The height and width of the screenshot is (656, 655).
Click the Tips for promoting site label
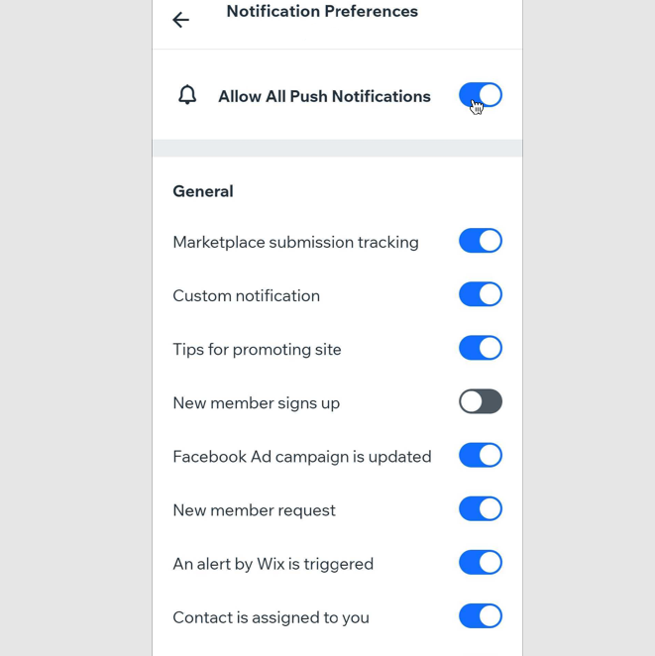click(257, 349)
